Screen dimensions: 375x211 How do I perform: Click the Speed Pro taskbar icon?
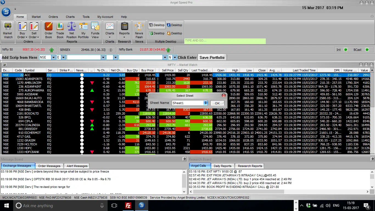pos(141,206)
